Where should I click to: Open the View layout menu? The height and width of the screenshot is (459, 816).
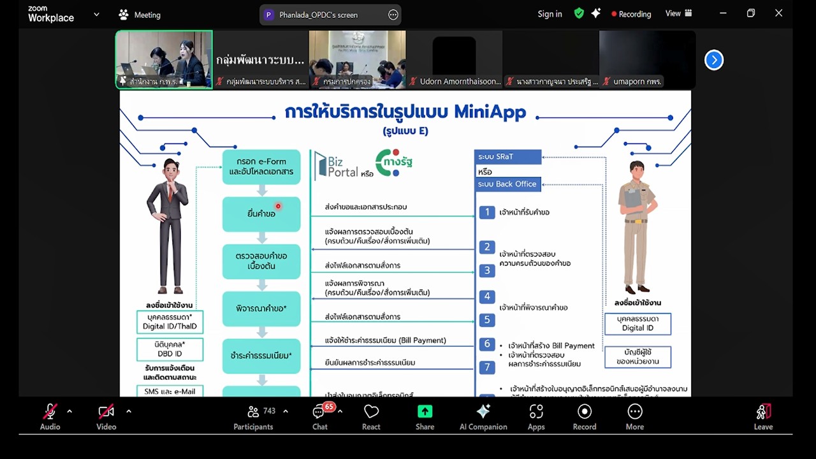click(x=678, y=13)
